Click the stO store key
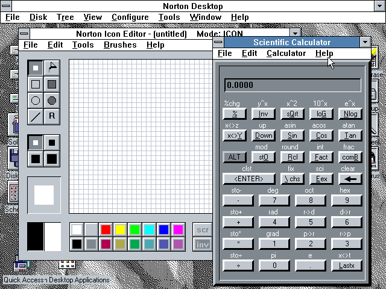 264,157
